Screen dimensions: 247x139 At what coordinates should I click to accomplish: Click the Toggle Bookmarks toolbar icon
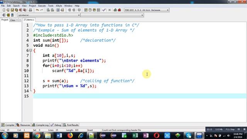tap(8, 15)
